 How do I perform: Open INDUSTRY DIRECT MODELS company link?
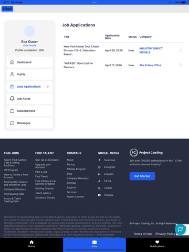(x=151, y=50)
